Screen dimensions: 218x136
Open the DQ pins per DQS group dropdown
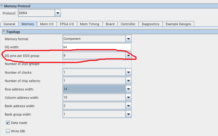[128, 56]
